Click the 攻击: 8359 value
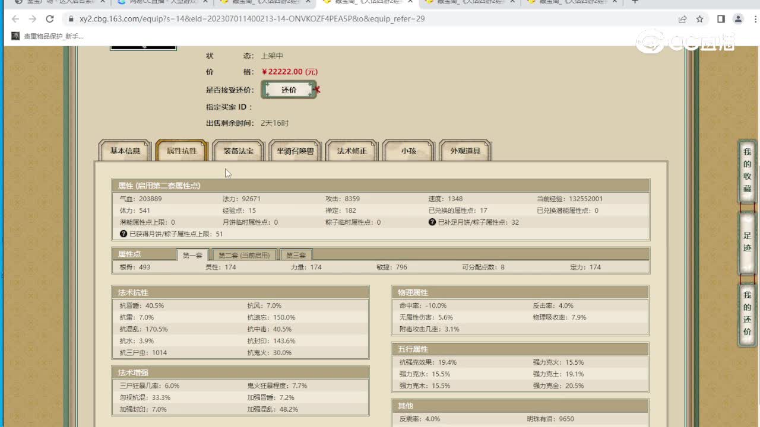Viewport: 760px width, 427px height. [x=343, y=199]
